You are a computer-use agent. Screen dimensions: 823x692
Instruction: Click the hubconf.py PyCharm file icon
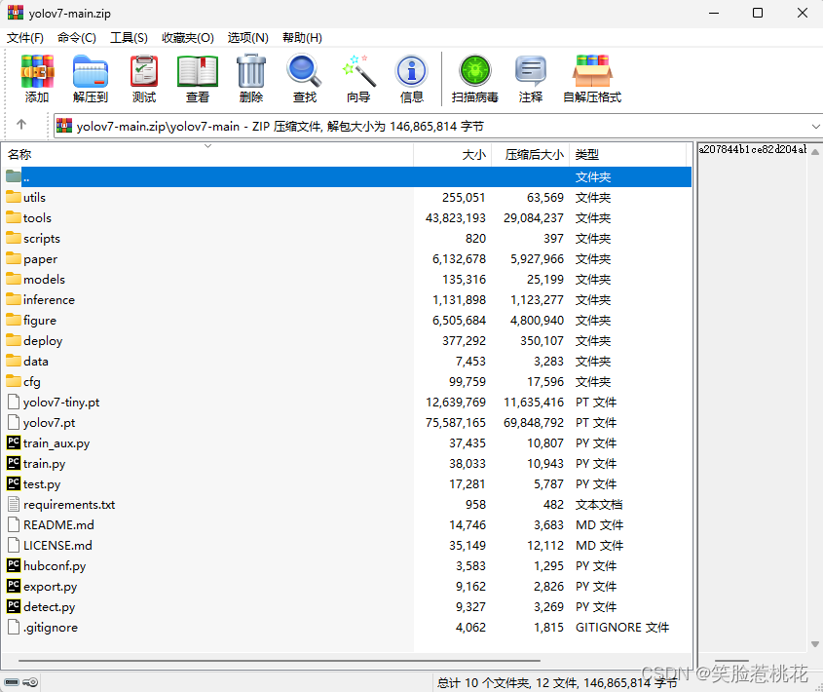click(14, 565)
